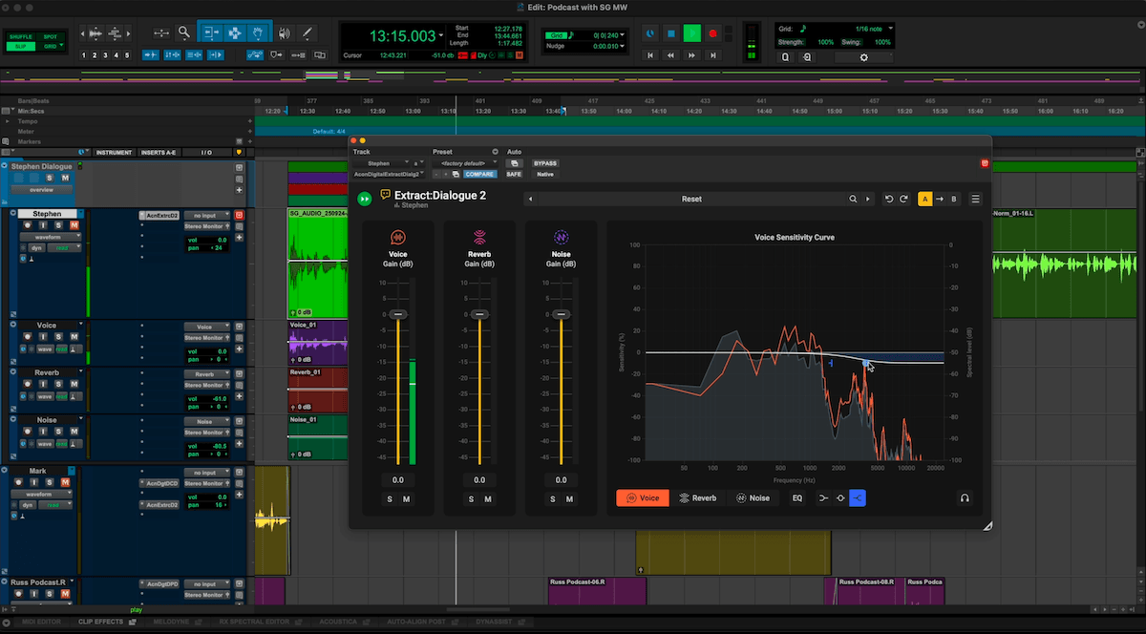Screen dimensions: 1146x634
Task: Select the Grabber hand tool
Action: tap(257, 32)
